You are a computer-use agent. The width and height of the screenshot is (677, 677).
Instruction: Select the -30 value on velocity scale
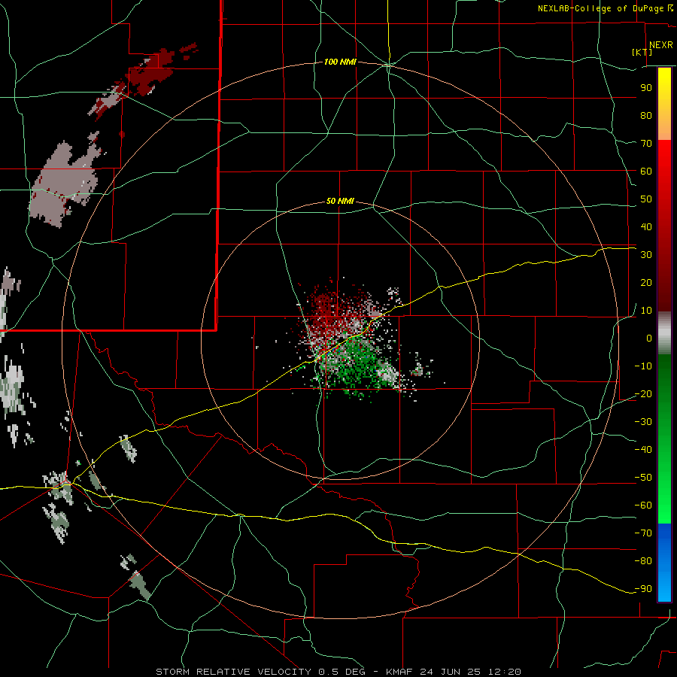tap(643, 422)
